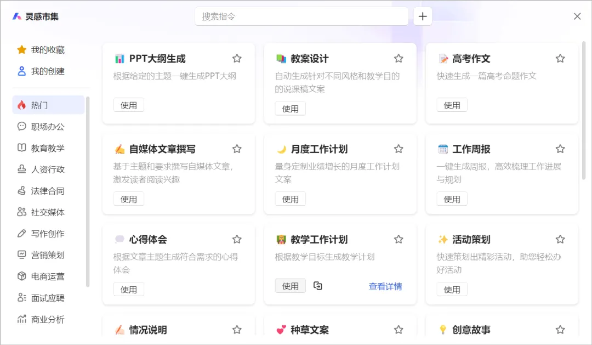The width and height of the screenshot is (592, 345).
Task: Toggle the star on the 教学工作计划 card
Action: click(399, 239)
